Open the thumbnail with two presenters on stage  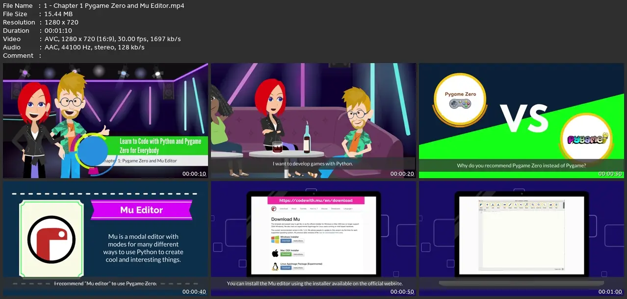[x=105, y=120]
